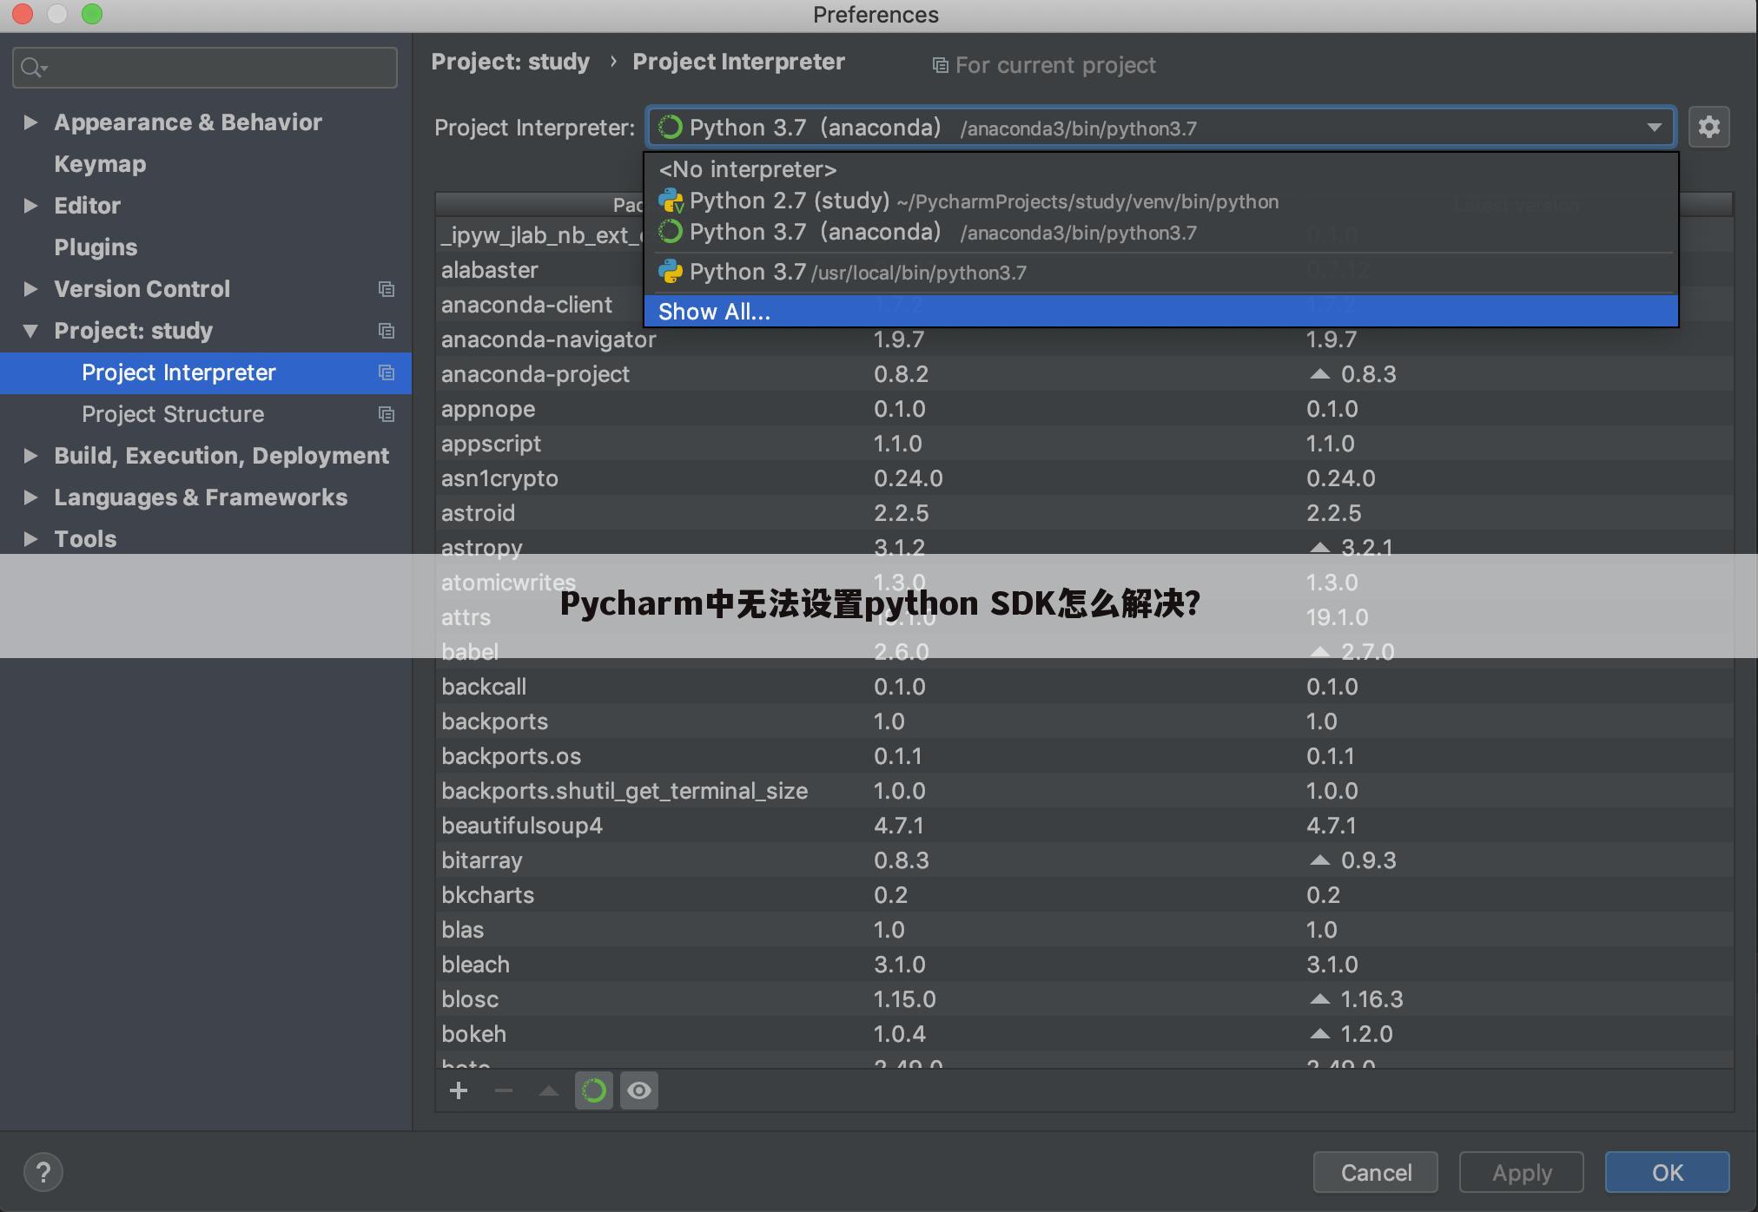
Task: Click the bokeh upgrade arrow 1.2.0
Action: point(1319,1034)
